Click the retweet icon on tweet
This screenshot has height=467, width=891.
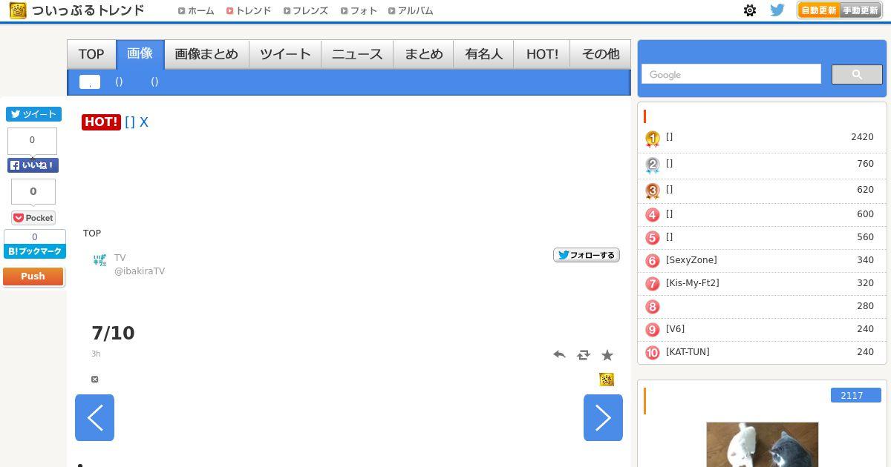click(x=584, y=355)
